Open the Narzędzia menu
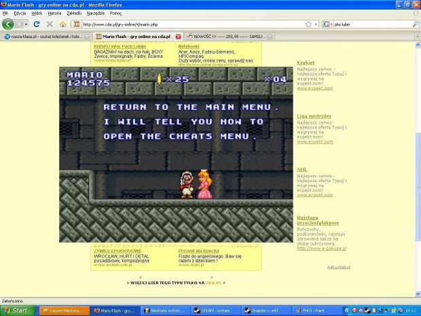Screen dimensions: 421x316 click(96, 13)
